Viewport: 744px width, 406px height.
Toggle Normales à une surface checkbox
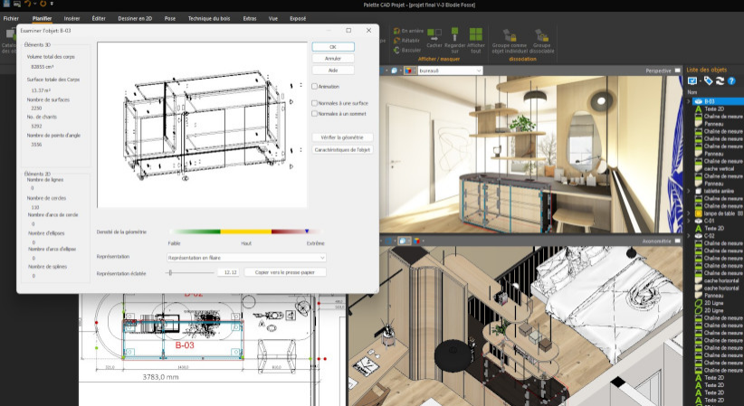[x=314, y=103]
